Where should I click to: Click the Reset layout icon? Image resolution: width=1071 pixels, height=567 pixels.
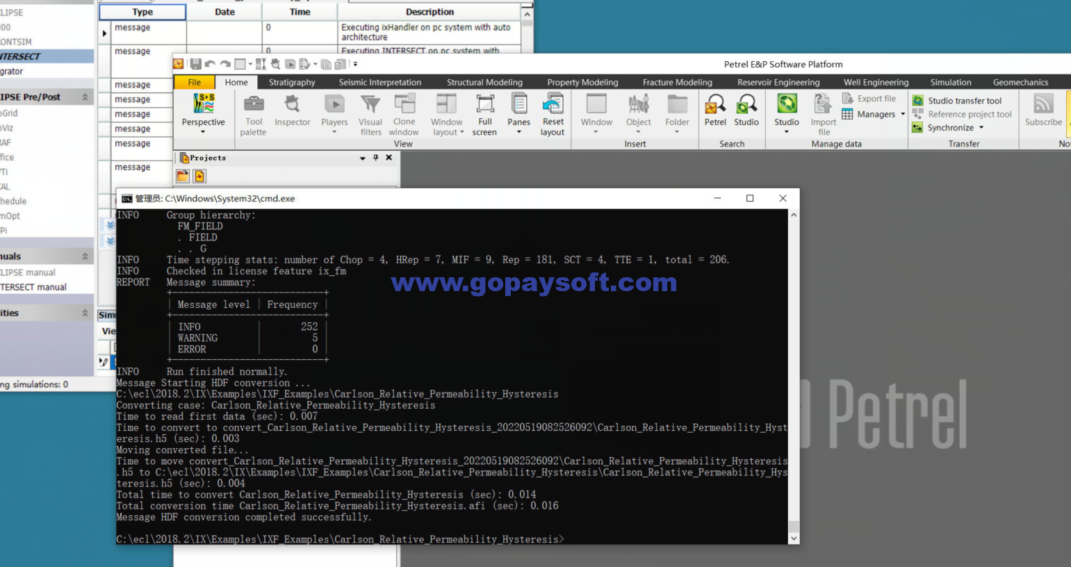(x=553, y=105)
